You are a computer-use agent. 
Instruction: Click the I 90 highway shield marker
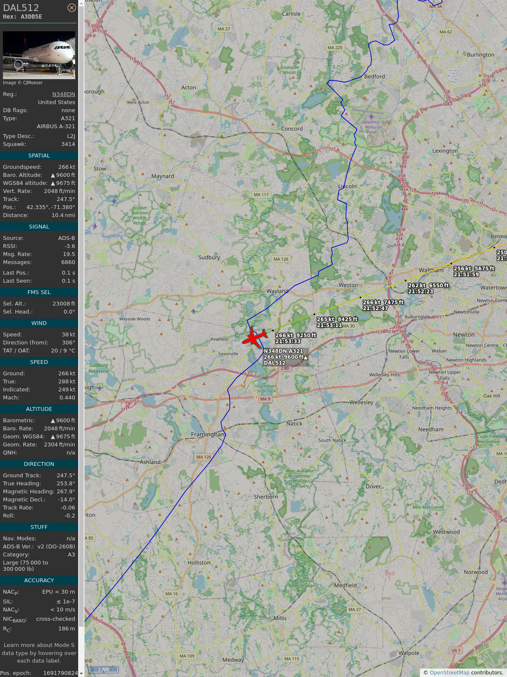click(285, 368)
